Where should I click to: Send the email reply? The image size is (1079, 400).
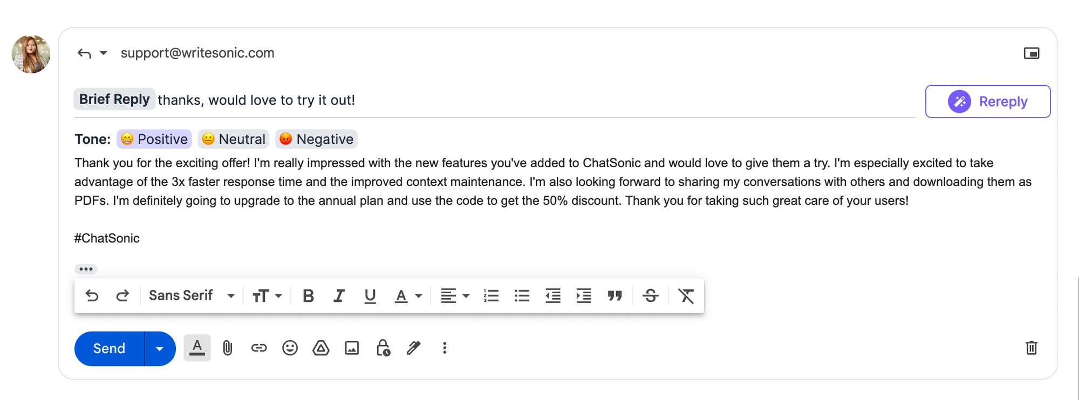pyautogui.click(x=108, y=348)
